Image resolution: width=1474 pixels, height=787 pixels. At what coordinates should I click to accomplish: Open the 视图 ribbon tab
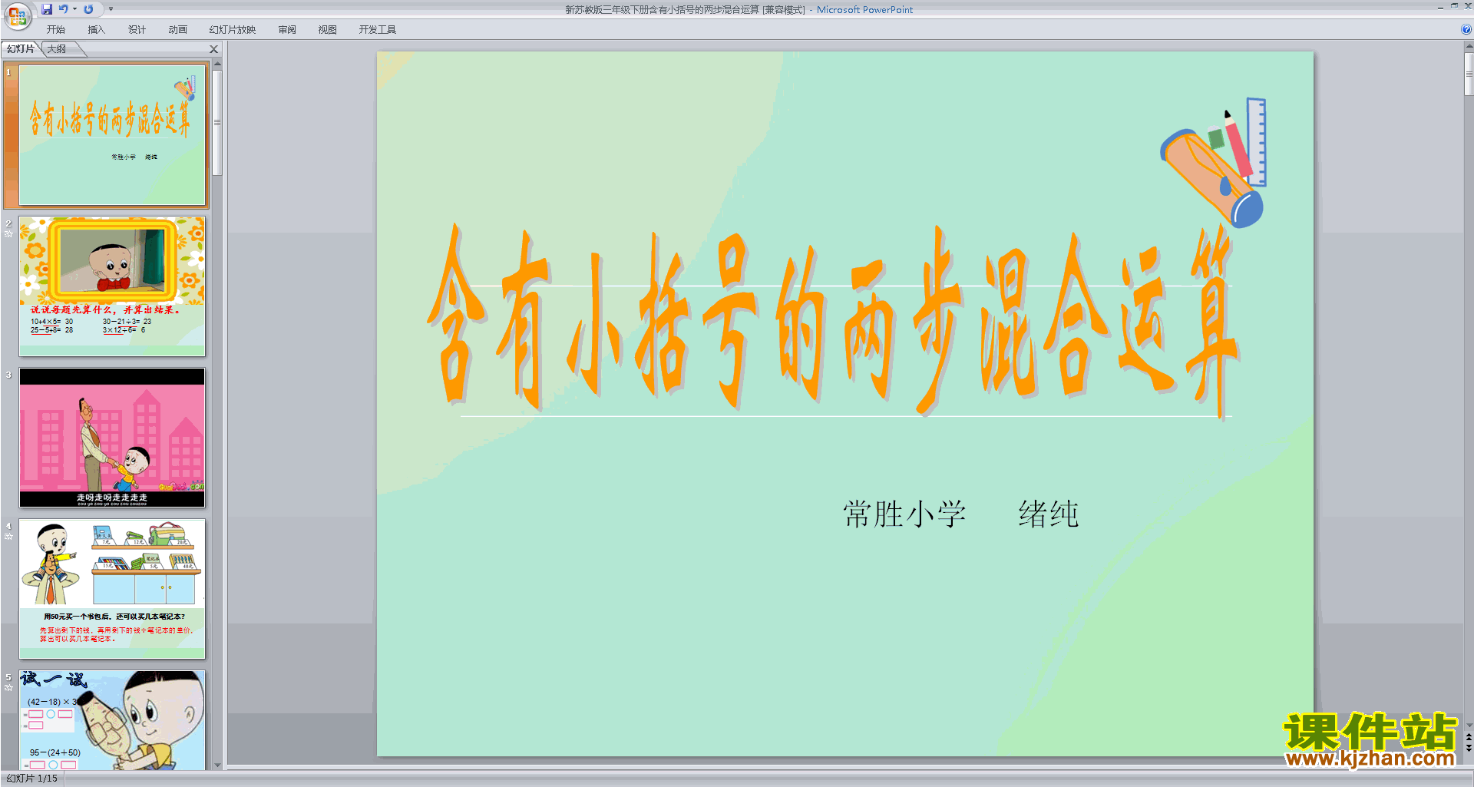pos(328,30)
